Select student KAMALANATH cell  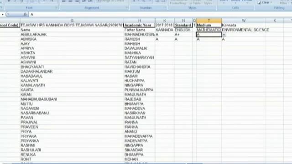[x=72, y=85]
